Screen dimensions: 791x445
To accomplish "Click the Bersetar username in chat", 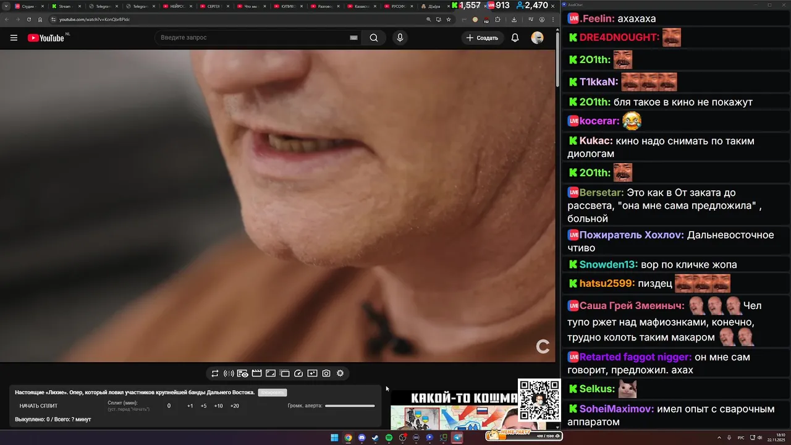I will click(x=601, y=193).
